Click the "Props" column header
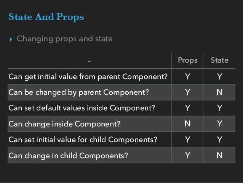The width and height of the screenshot is (243, 183). 188,60
